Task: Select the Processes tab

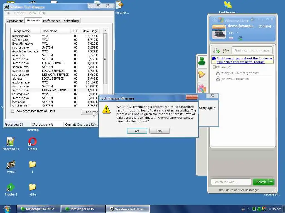Action: pyautogui.click(x=33, y=20)
